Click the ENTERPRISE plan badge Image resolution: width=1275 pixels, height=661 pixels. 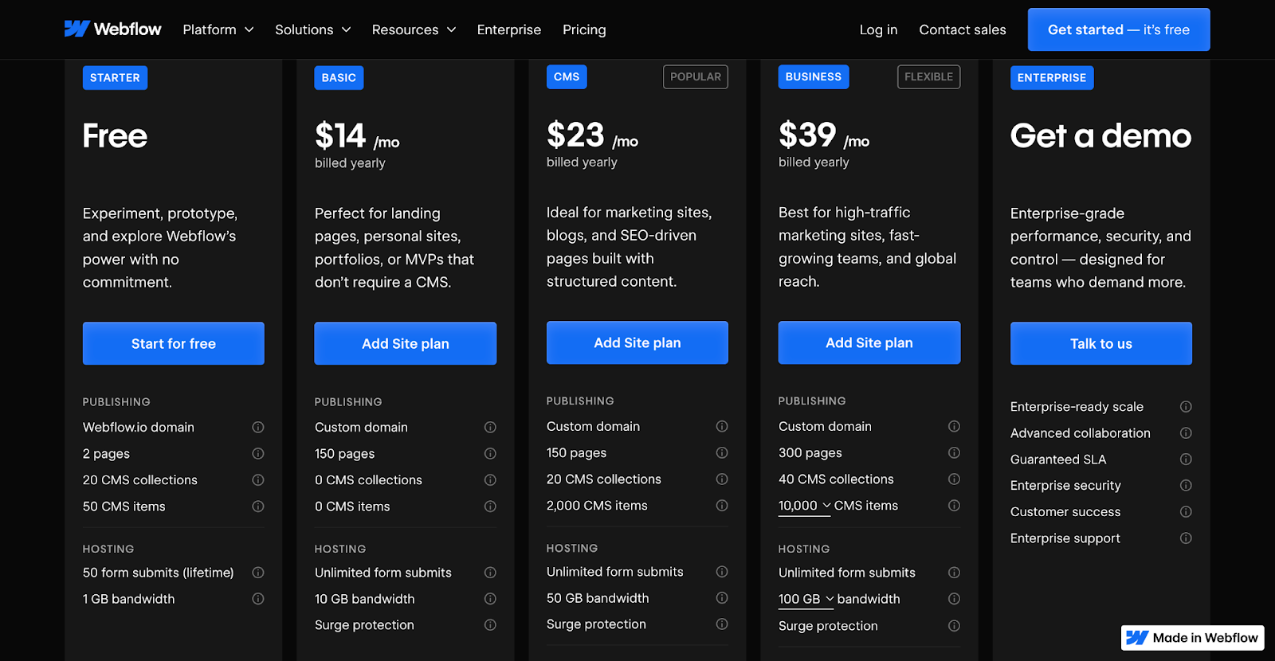click(x=1052, y=77)
